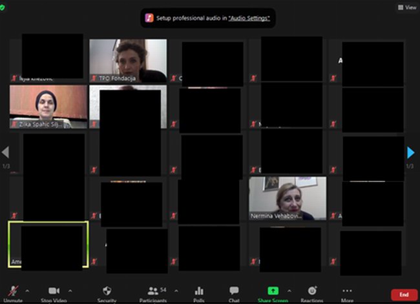The image size is (420, 304).
Task: Open the Polls icon
Action: (199, 292)
